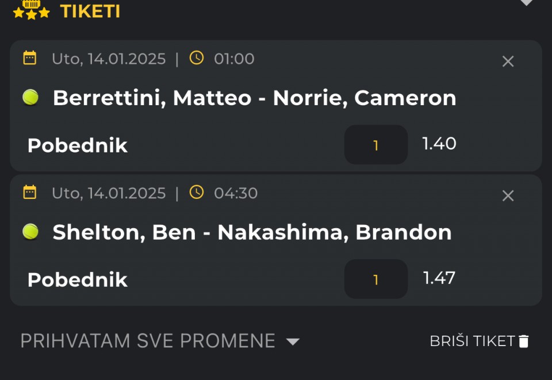The height and width of the screenshot is (380, 552).
Task: Click the BRIŠI TIKET button
Action: pyautogui.click(x=472, y=341)
